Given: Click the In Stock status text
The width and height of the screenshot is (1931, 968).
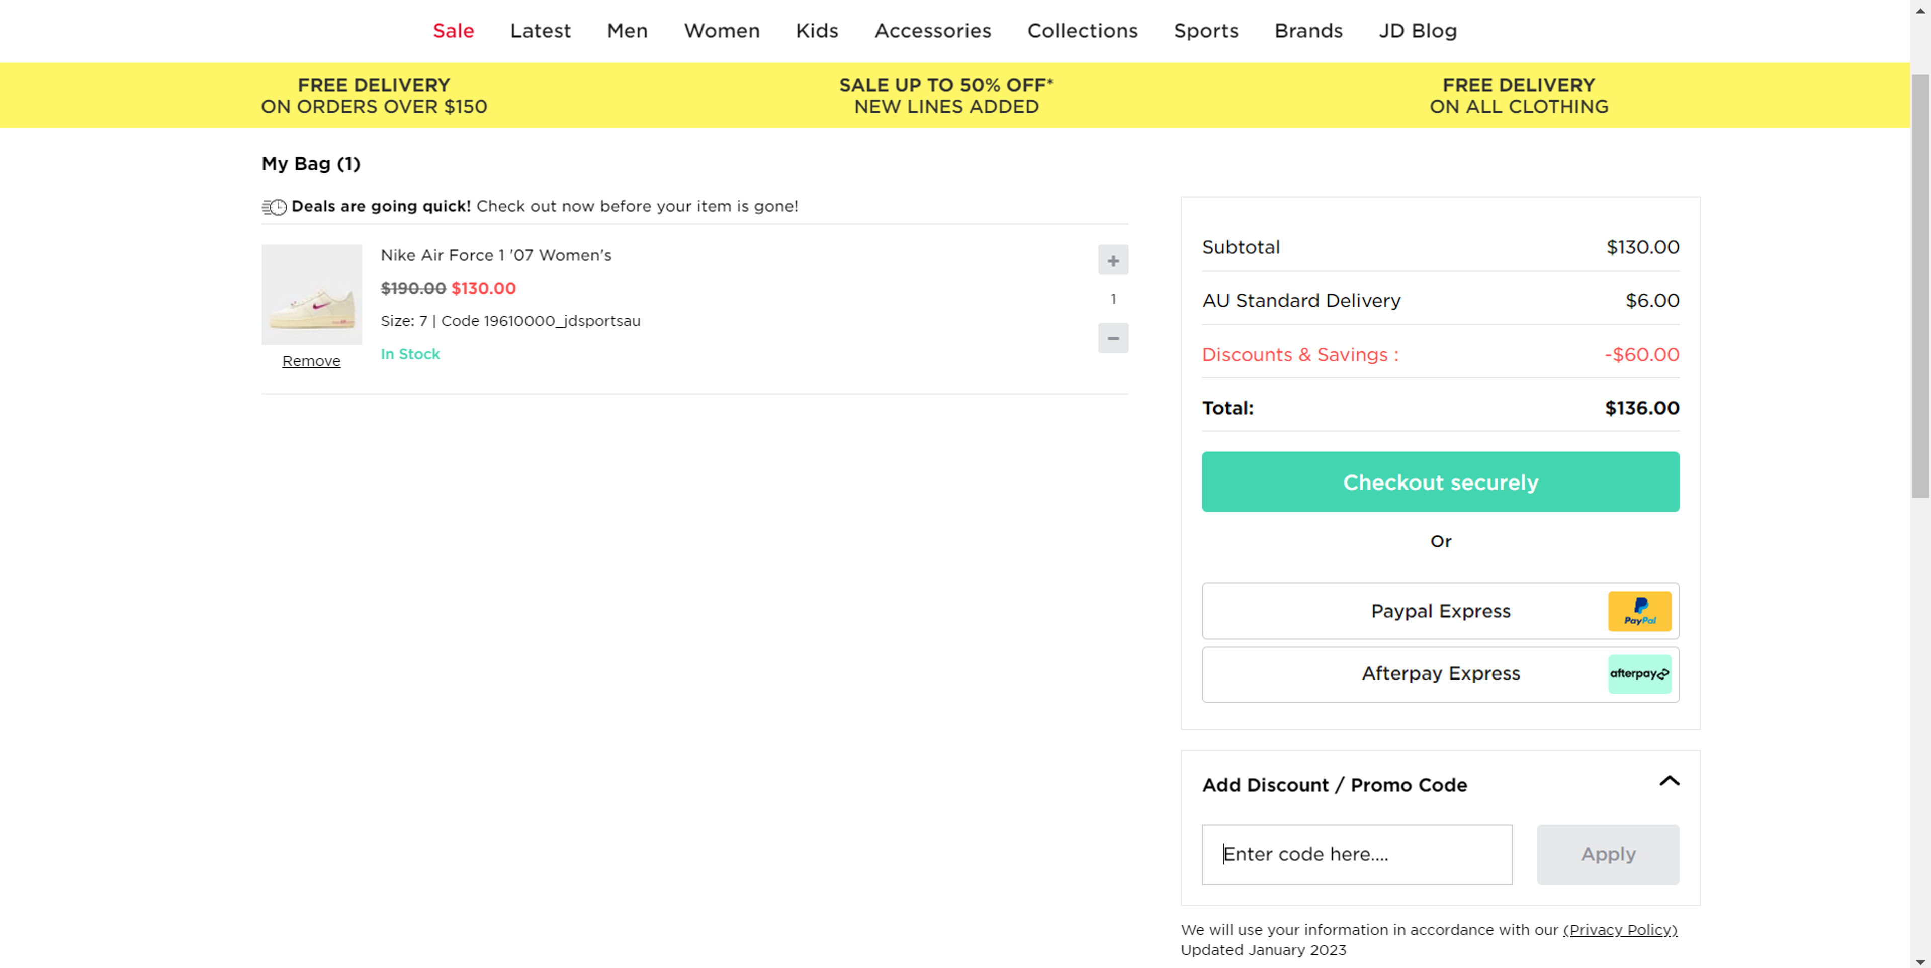Looking at the screenshot, I should tap(410, 354).
